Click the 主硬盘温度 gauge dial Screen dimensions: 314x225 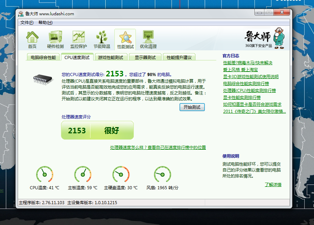[121, 174]
